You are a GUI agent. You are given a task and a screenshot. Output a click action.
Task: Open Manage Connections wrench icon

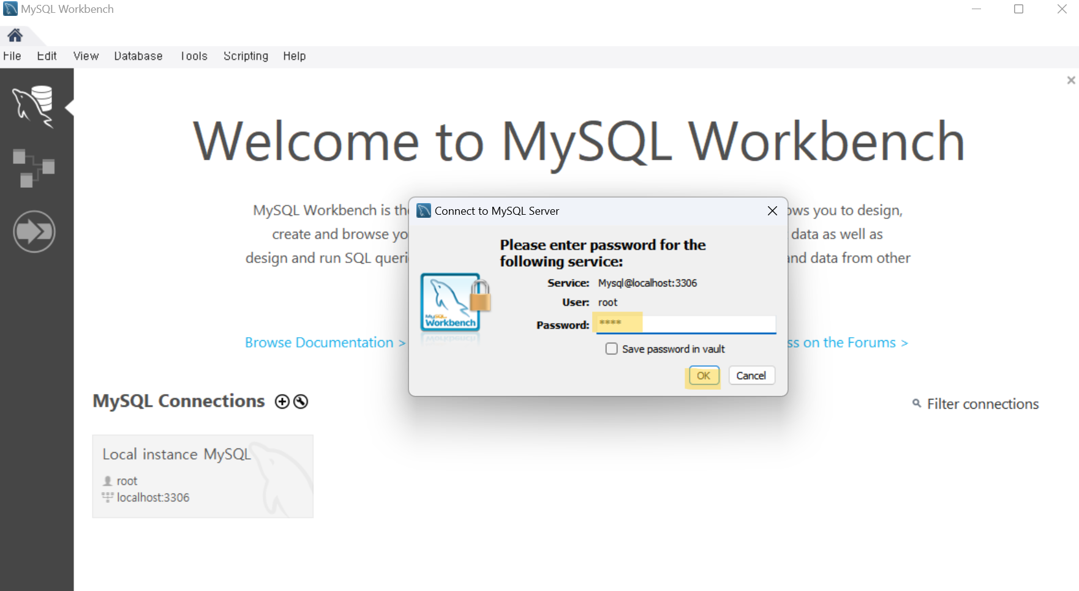coord(301,401)
